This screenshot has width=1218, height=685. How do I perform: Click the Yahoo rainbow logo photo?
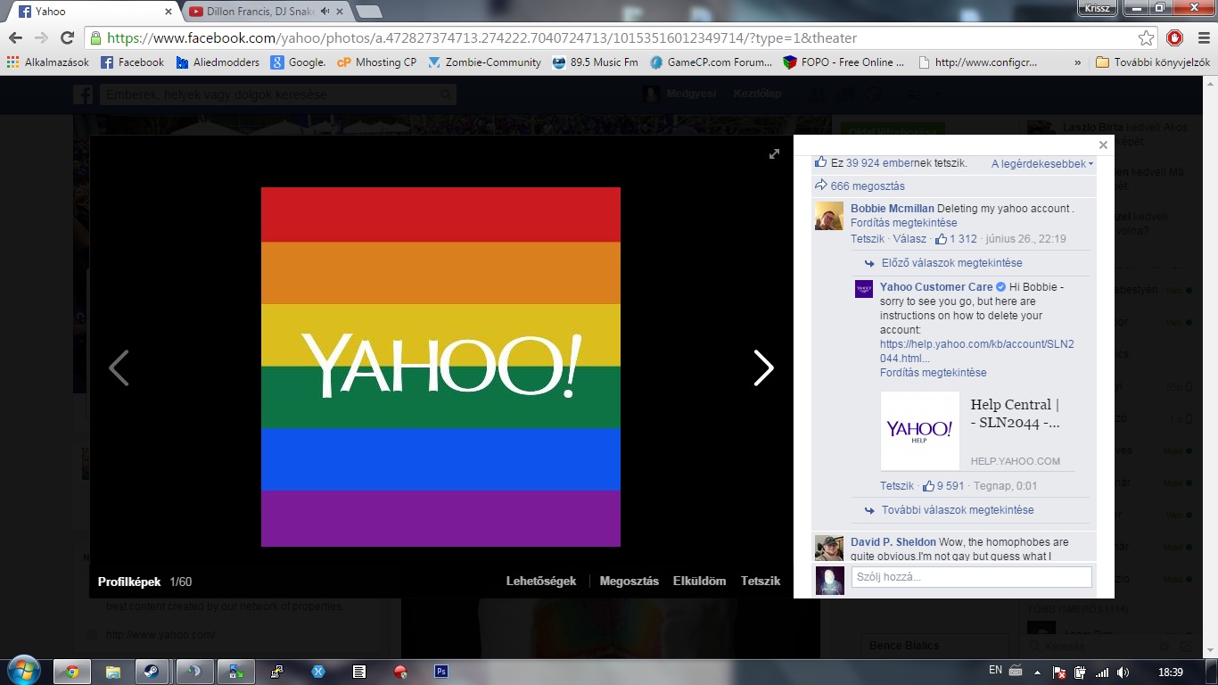click(x=440, y=367)
